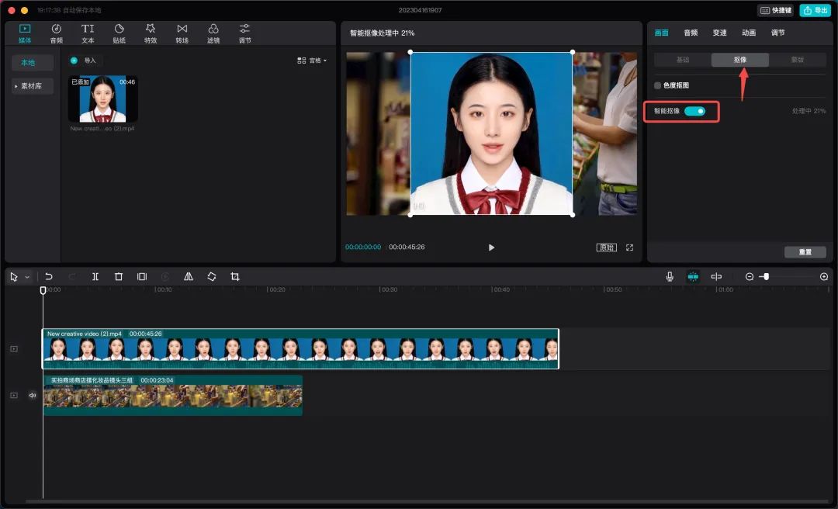Screen dimensions: 838x509
Task: Click the 导入 import button
Action: [85, 61]
